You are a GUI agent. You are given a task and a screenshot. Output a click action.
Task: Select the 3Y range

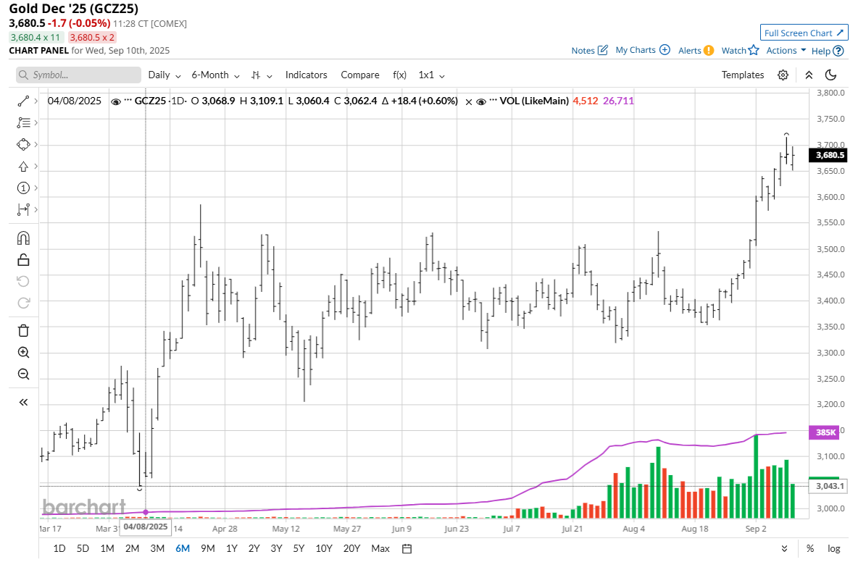(x=276, y=548)
